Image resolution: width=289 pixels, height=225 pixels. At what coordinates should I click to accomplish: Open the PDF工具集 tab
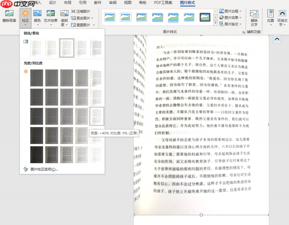pos(163,3)
